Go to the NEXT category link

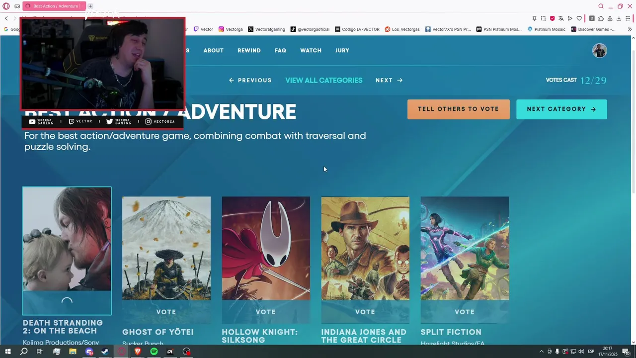pos(389,80)
